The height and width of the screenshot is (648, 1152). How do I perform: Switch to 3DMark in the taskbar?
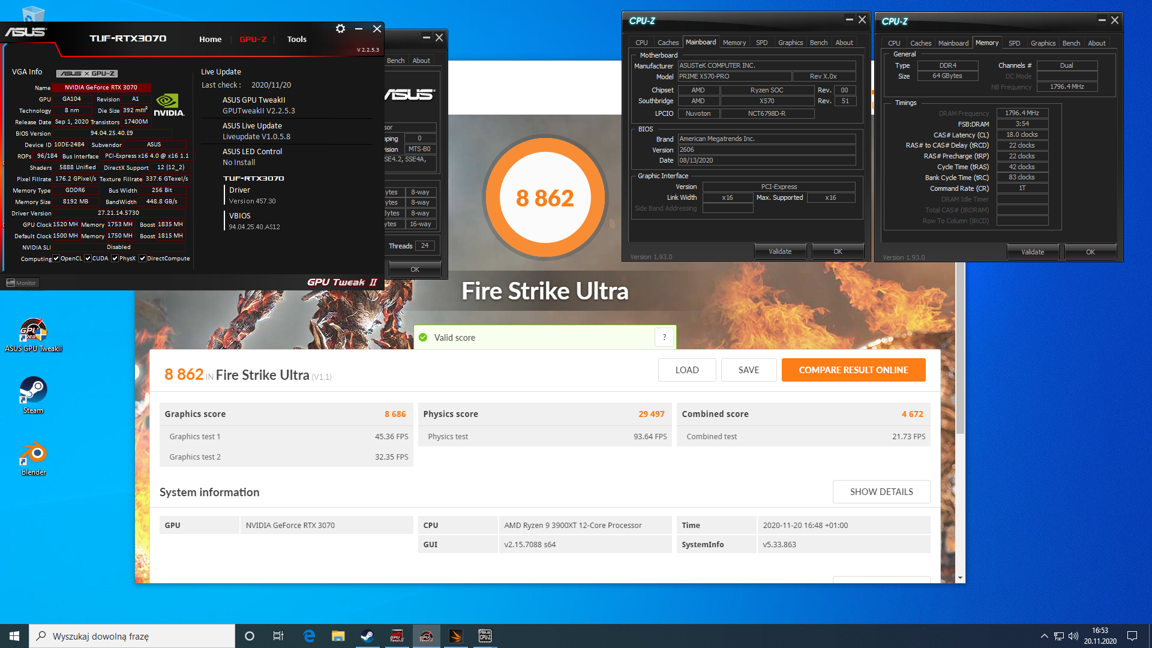pos(455,636)
